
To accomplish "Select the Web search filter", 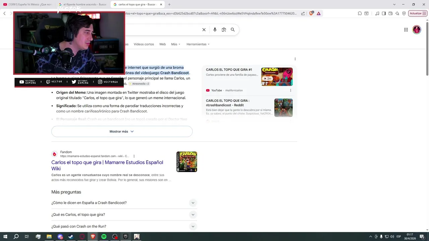I will pos(163,44).
